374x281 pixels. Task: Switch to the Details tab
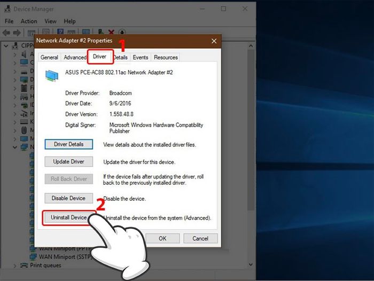pyautogui.click(x=121, y=57)
